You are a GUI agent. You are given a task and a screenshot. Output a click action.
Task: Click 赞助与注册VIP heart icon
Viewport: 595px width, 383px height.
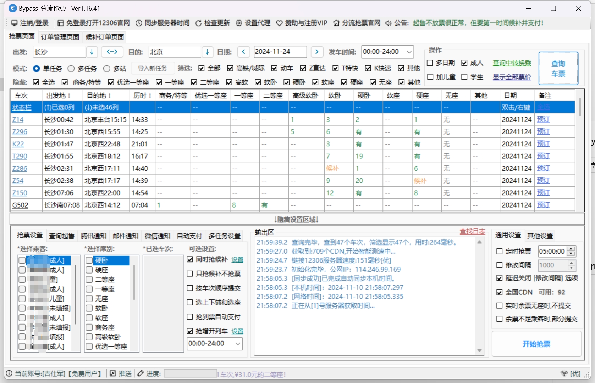(x=280, y=23)
